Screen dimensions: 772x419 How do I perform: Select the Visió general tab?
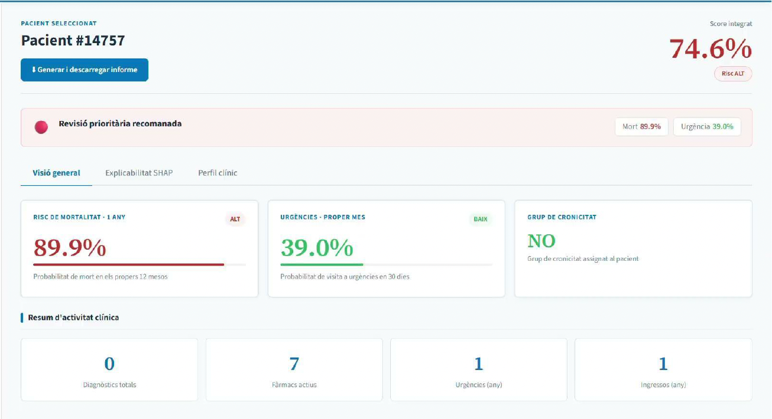tap(56, 173)
